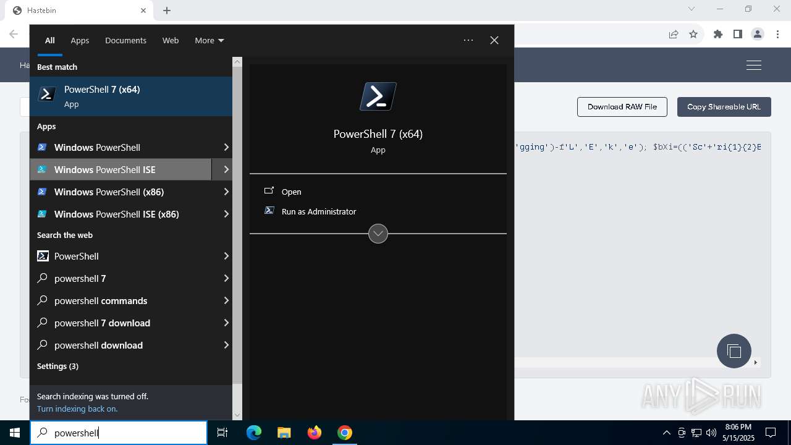The height and width of the screenshot is (445, 791).
Task: Open the Chrome tab search dropdown
Action: [692, 9]
